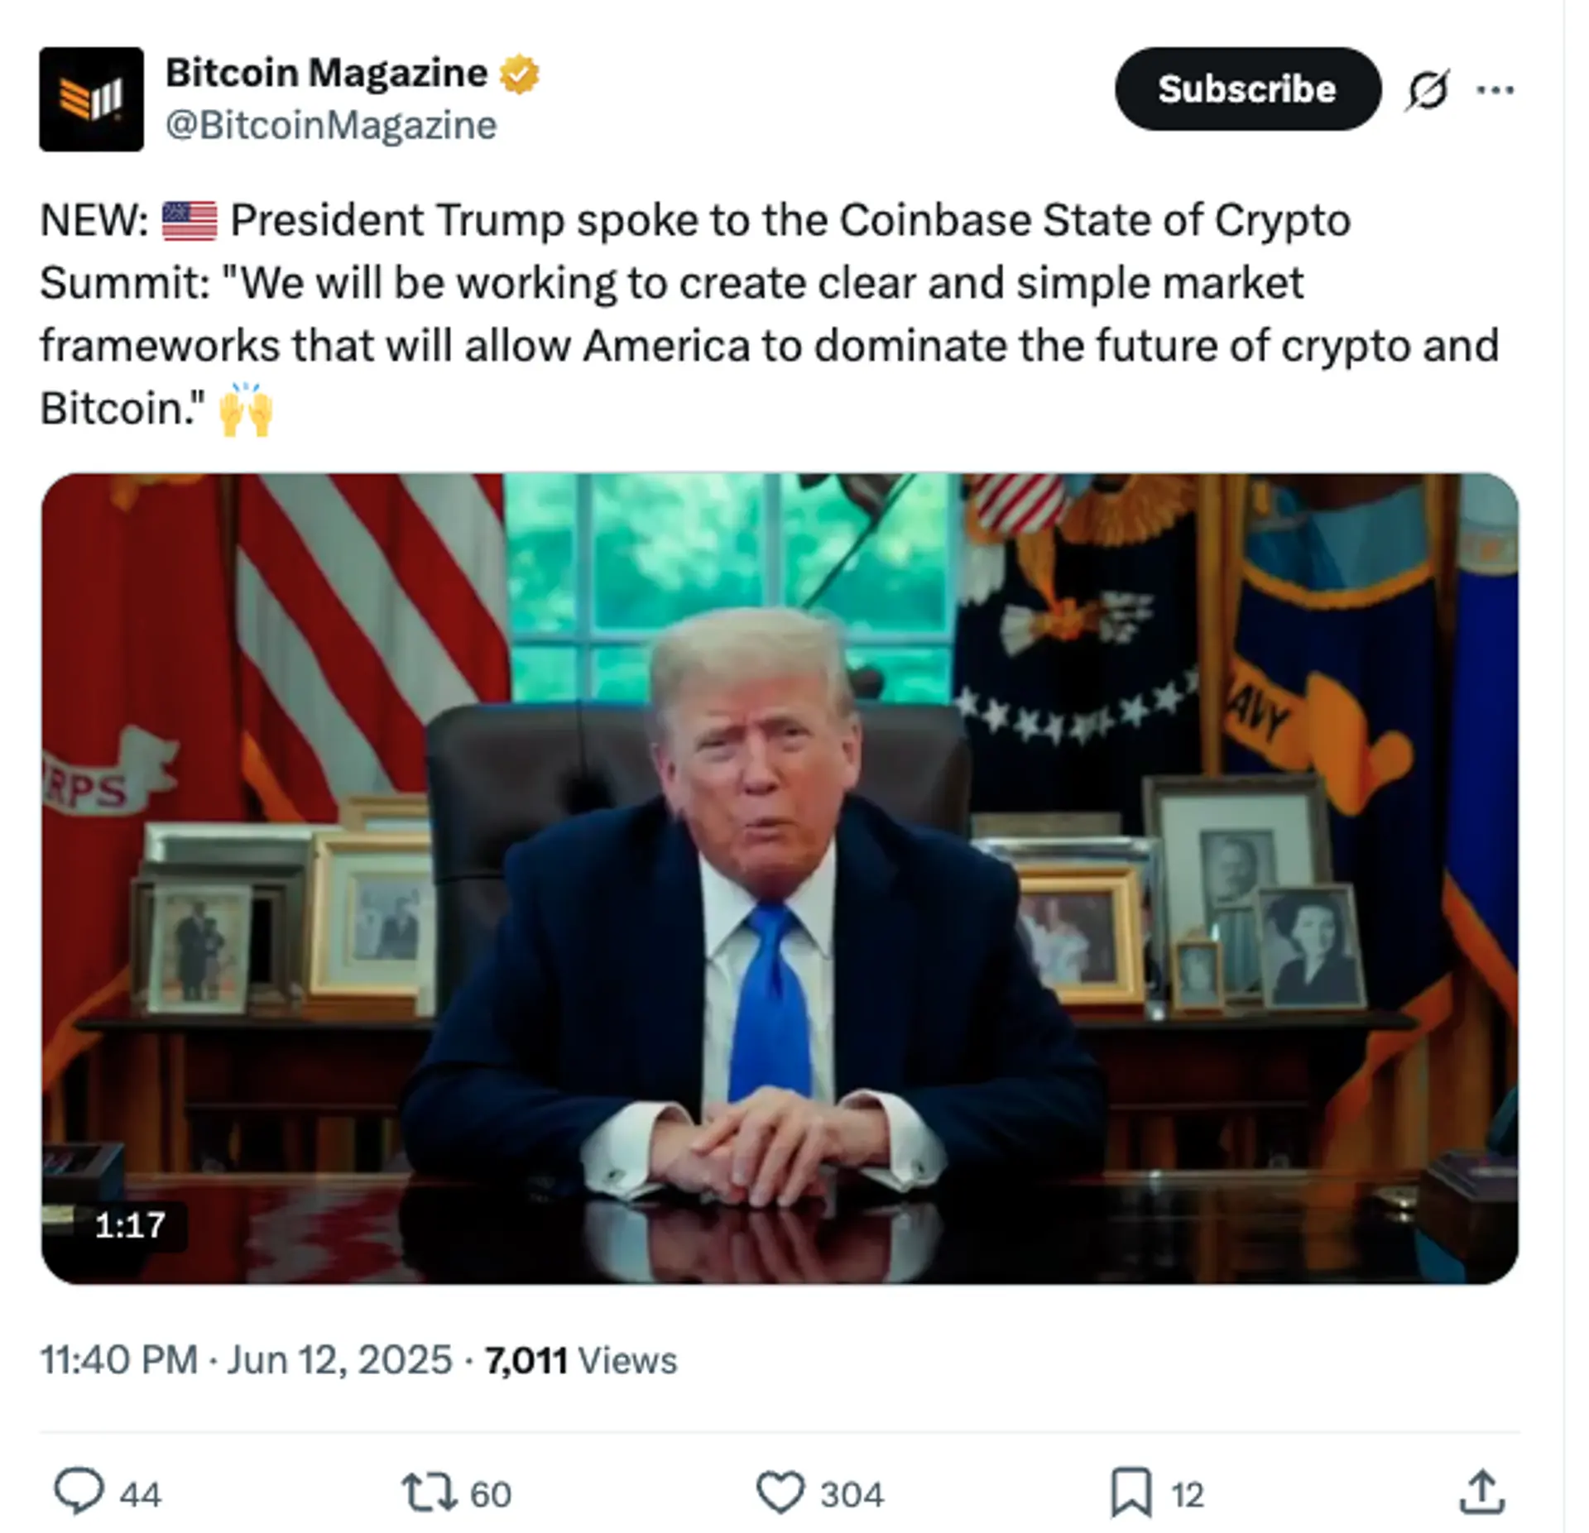The width and height of the screenshot is (1589, 1533).
Task: Toggle bookmark for this post
Action: click(1131, 1492)
